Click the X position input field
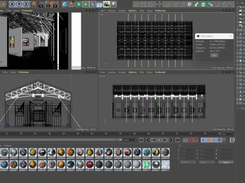 (188, 150)
